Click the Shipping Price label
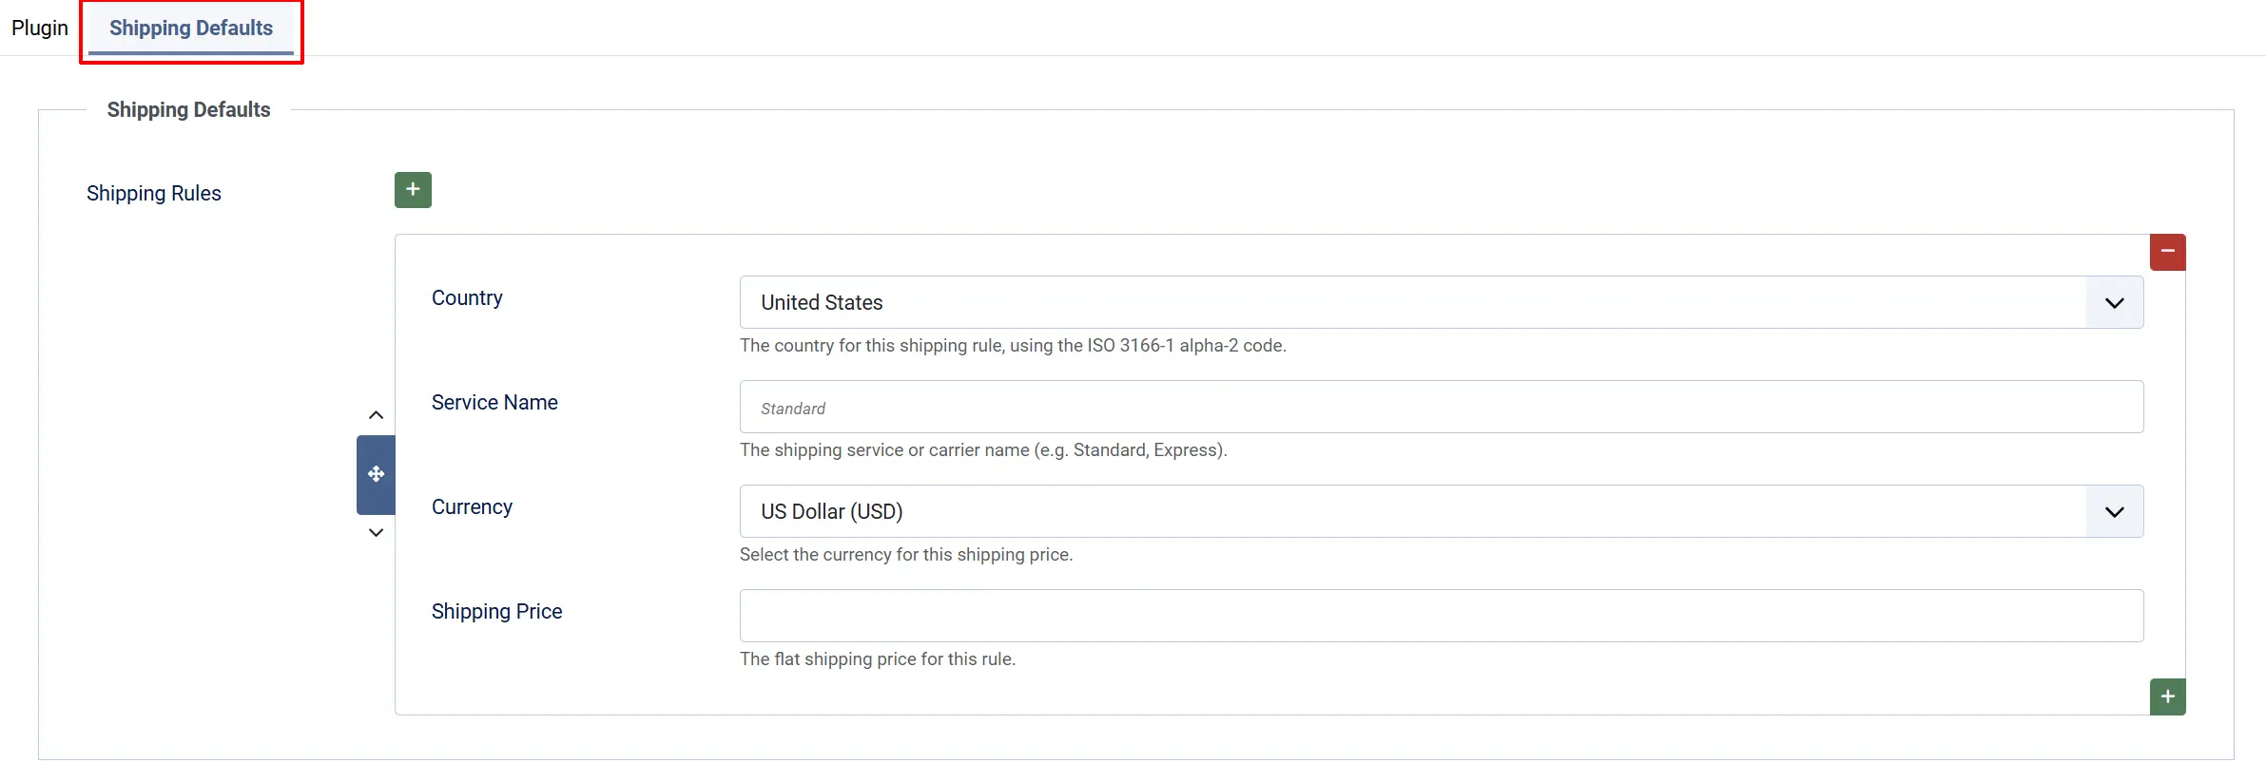Image resolution: width=2266 pixels, height=782 pixels. pyautogui.click(x=496, y=611)
